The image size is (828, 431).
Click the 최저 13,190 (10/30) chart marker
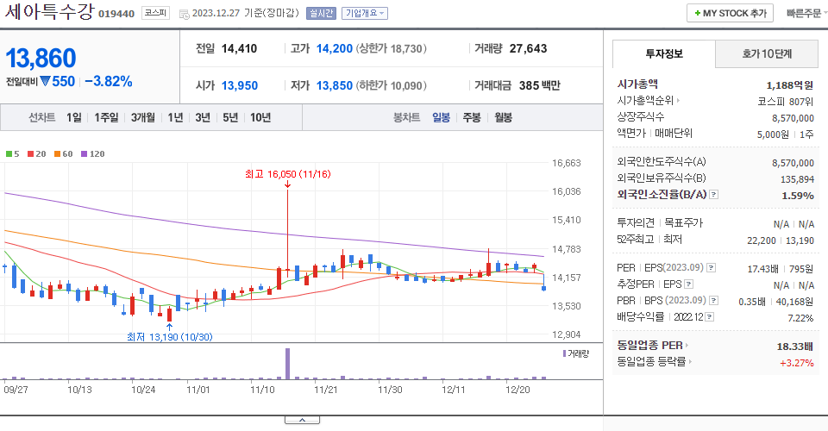[x=170, y=336]
